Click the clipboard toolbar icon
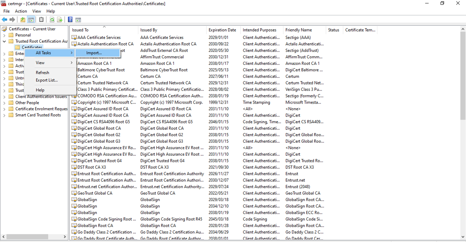The width and height of the screenshot is (466, 242). (41, 20)
